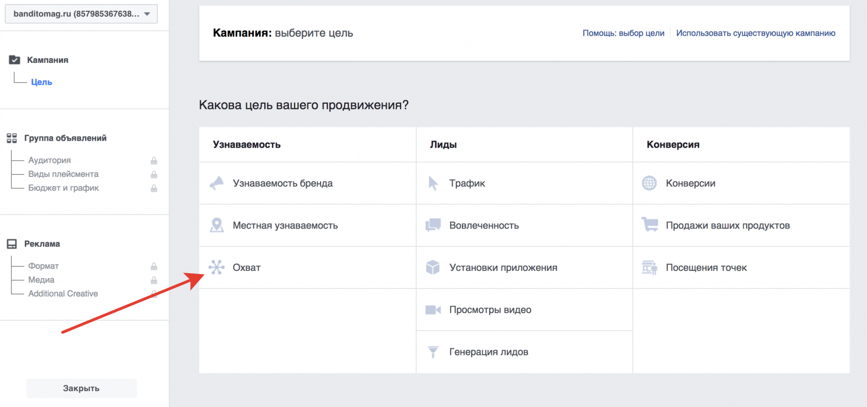Open the Формат step under Реклама
867x407 pixels.
click(x=43, y=266)
